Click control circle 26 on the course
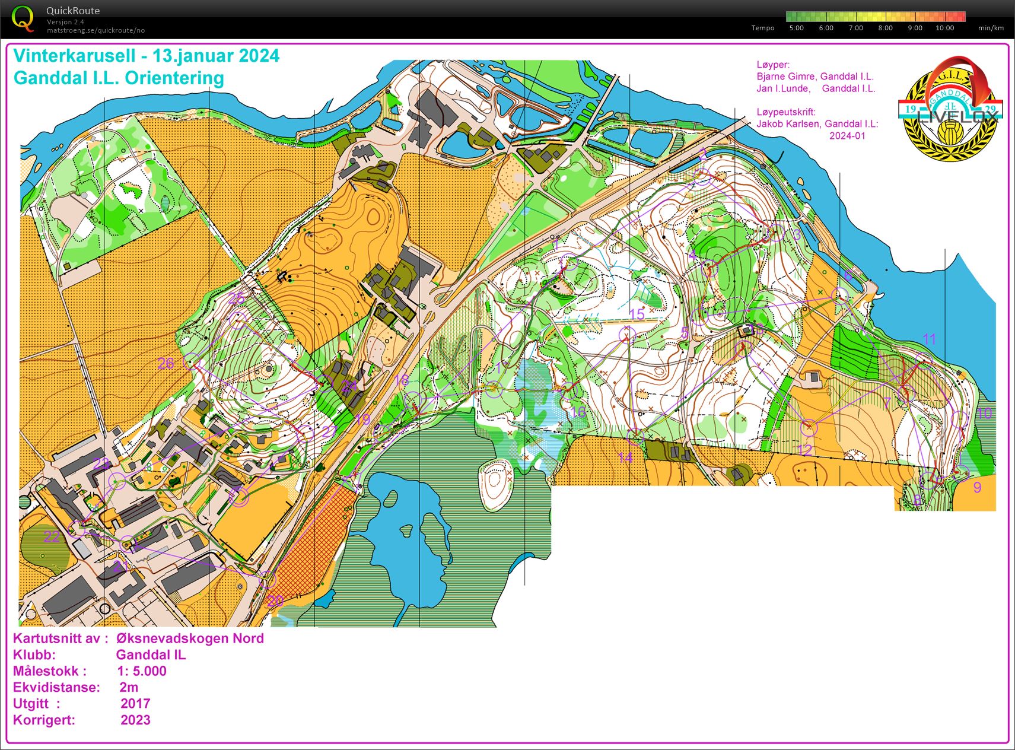 (x=191, y=361)
